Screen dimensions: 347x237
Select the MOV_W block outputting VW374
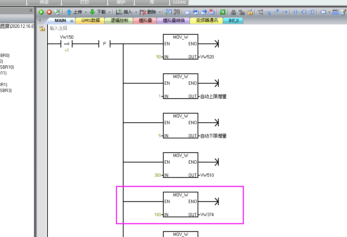pos(180,204)
